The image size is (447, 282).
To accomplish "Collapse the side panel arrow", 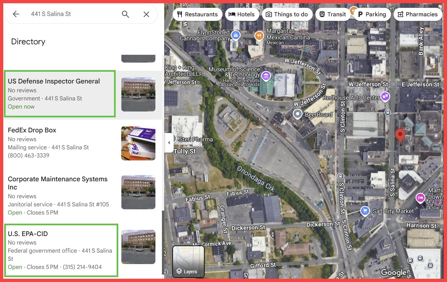I will click(x=169, y=143).
